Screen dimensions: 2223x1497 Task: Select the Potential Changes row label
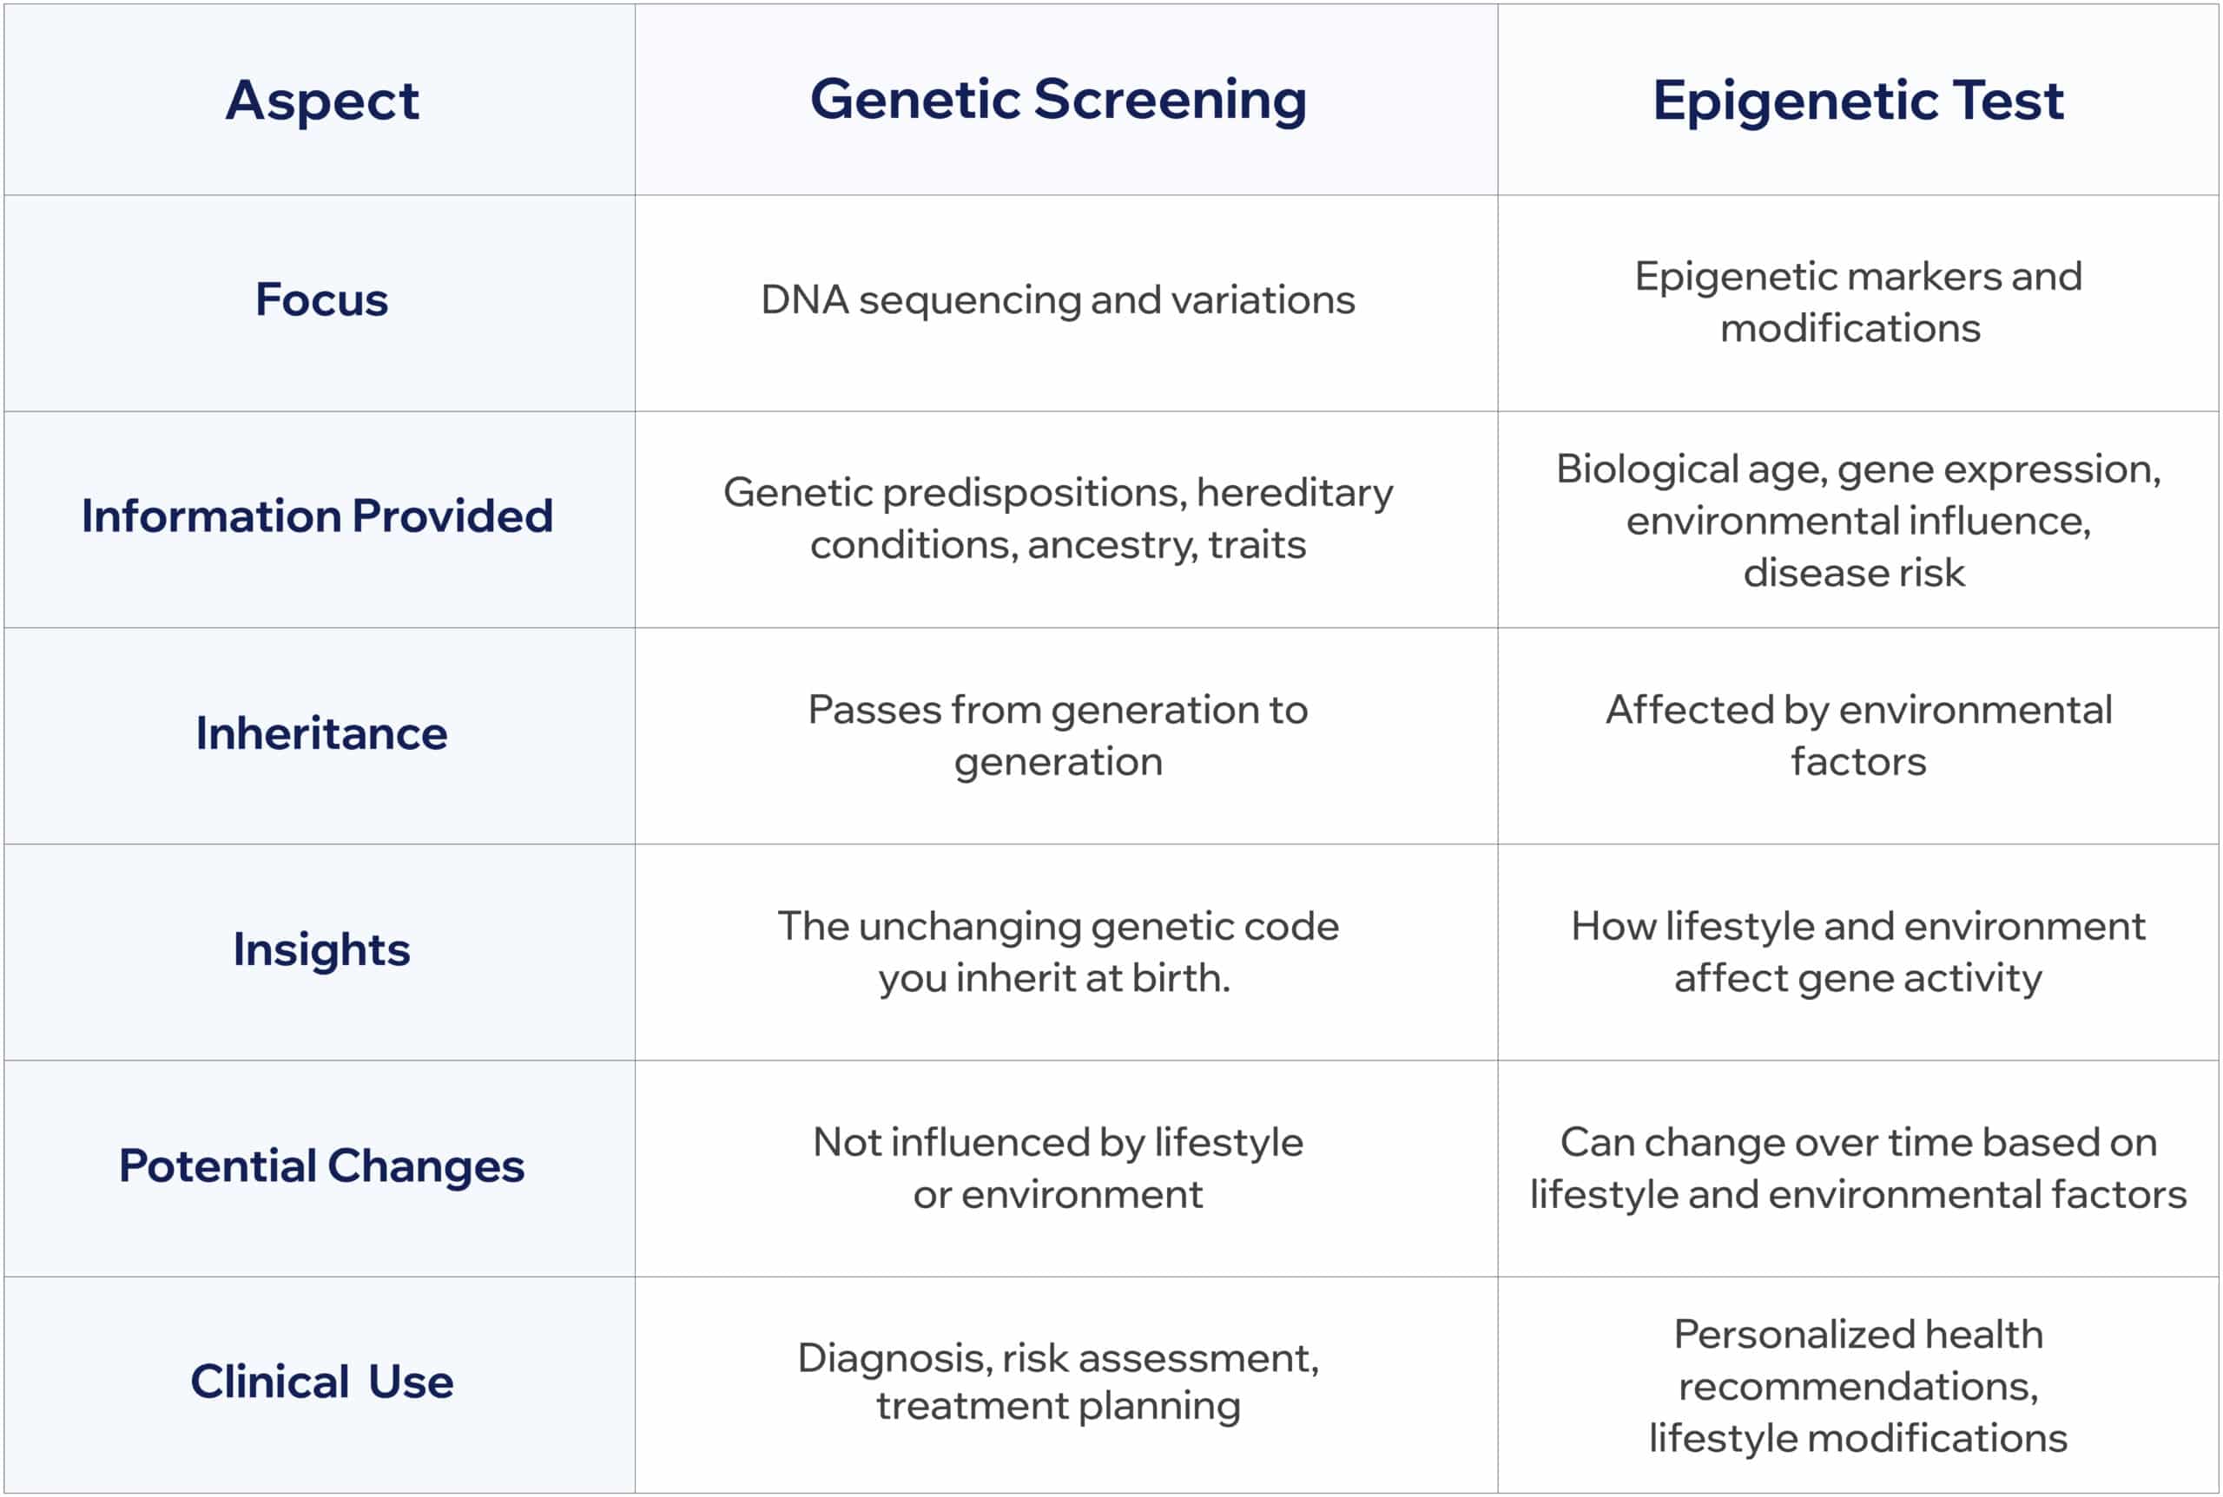coord(322,1165)
